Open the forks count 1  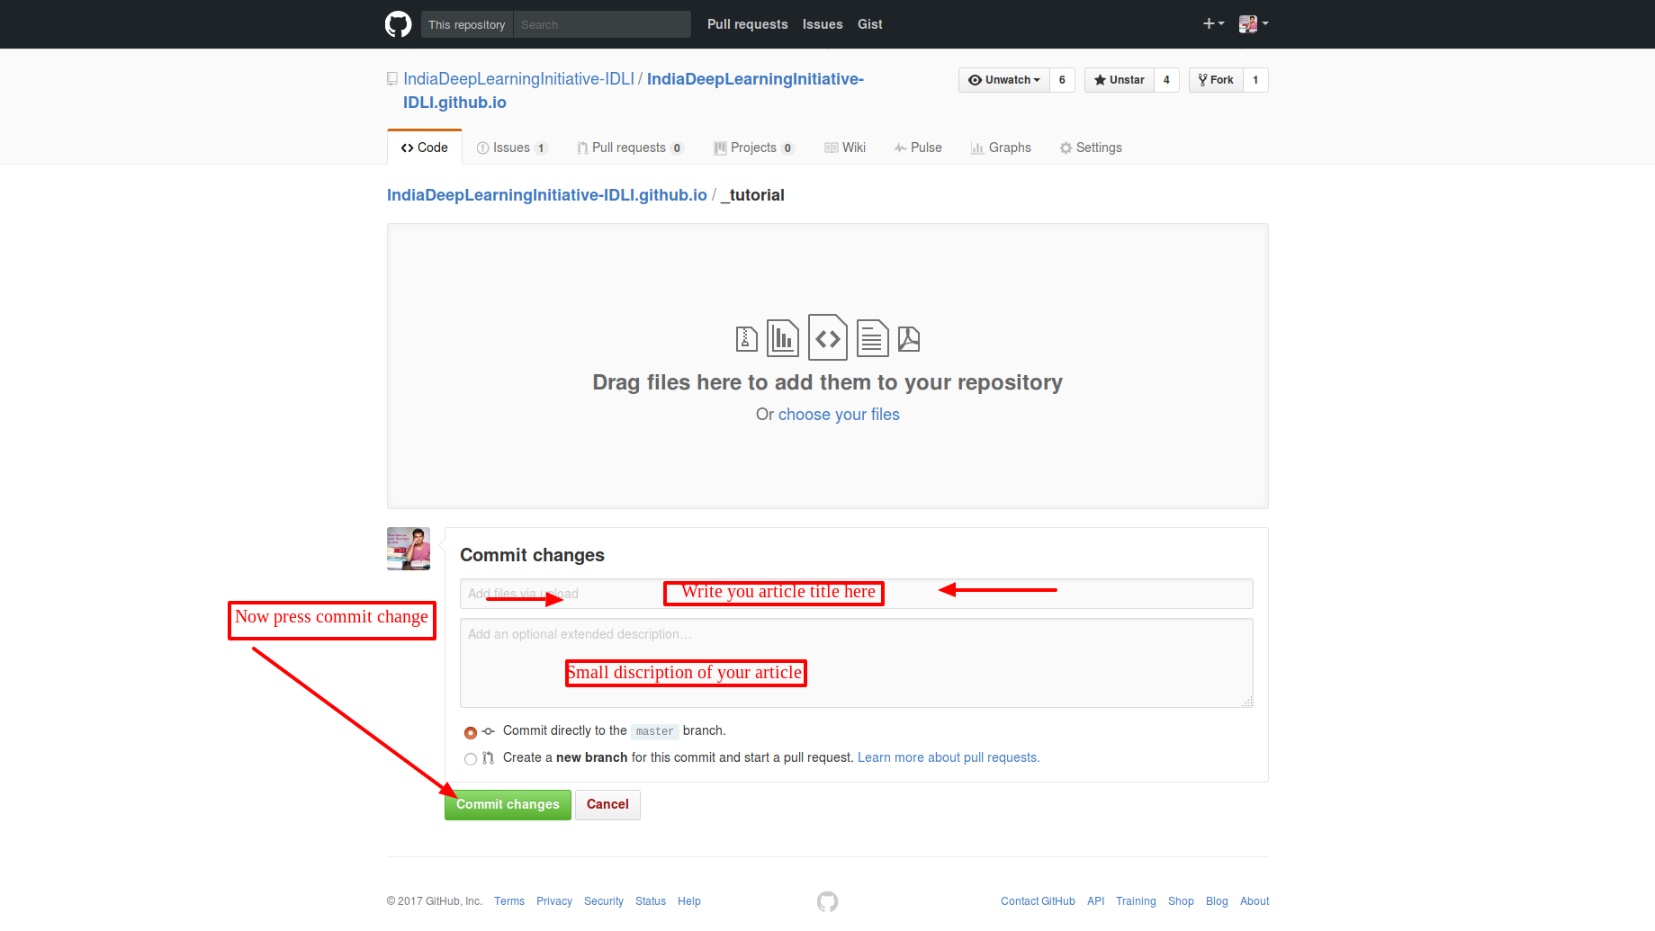(1255, 80)
